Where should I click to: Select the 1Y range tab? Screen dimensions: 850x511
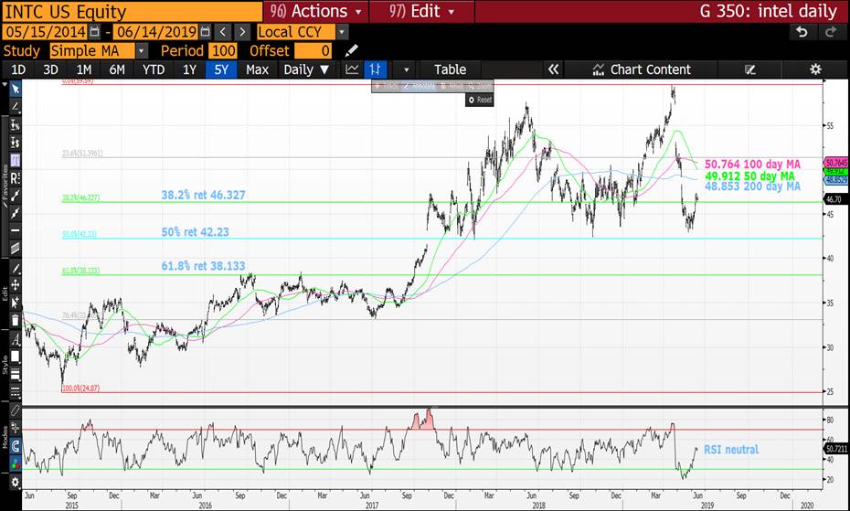[x=189, y=69]
